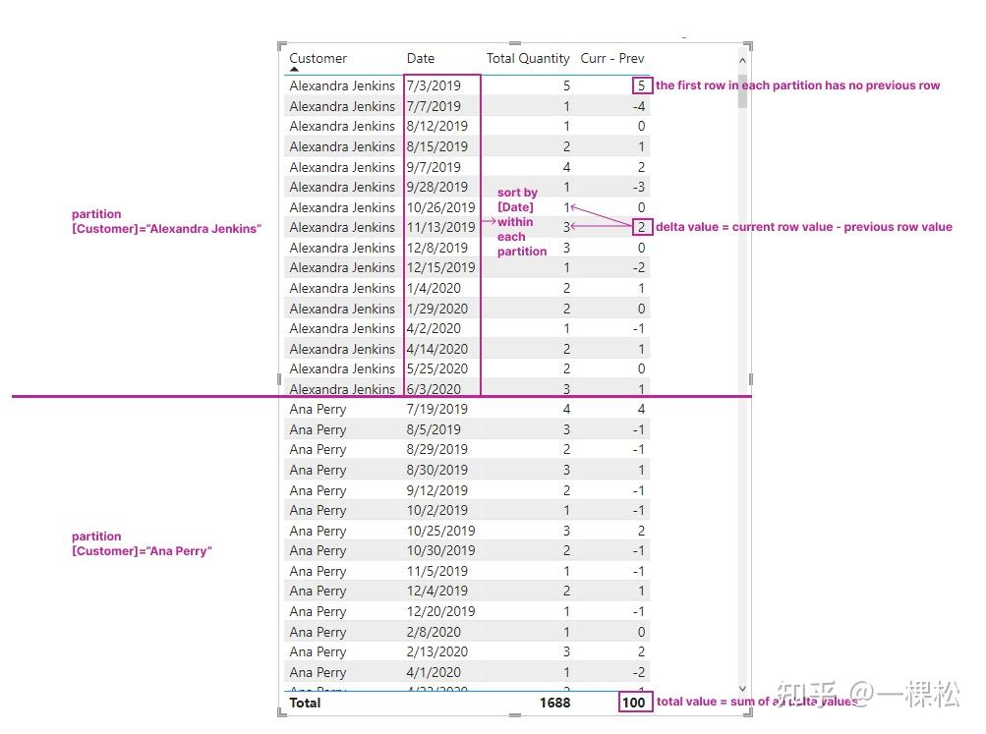Screen dimensions: 986x734
Task: Click the highlighted delta value 2 cell
Action: [642, 227]
